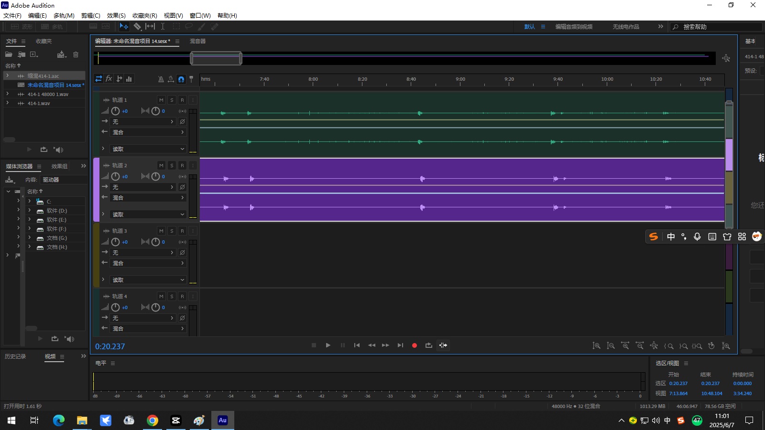
Task: Move playhead to next marker
Action: pyautogui.click(x=400, y=345)
